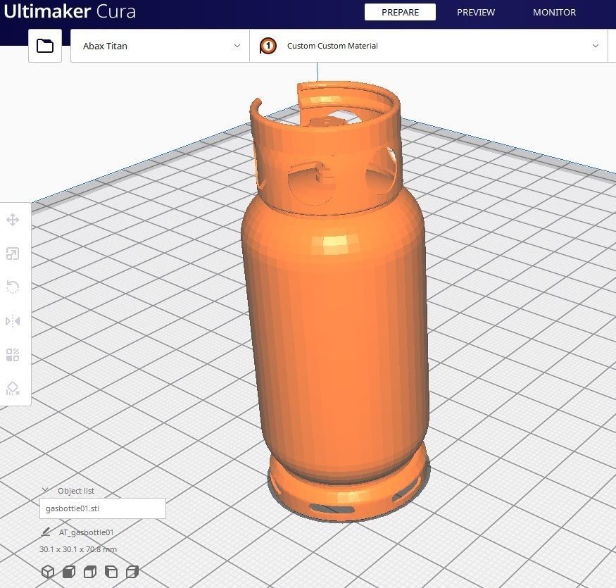Open Per Model Settings tool
This screenshot has height=588, width=616.
(13, 354)
